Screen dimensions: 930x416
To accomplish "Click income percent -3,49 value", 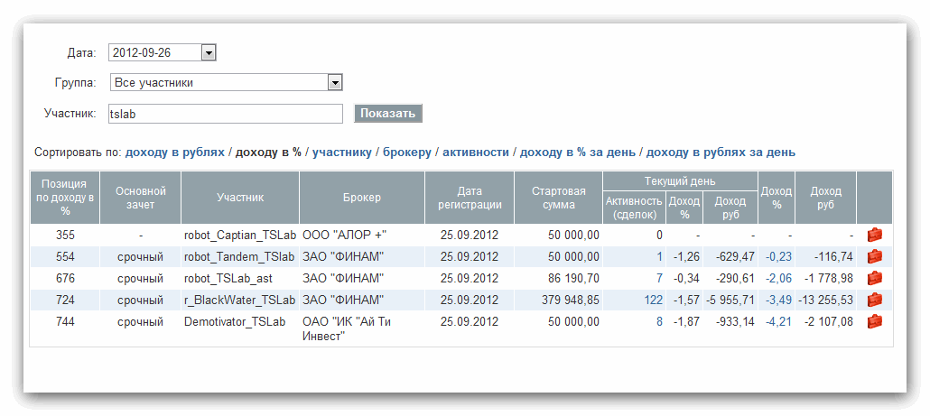I will [x=777, y=300].
